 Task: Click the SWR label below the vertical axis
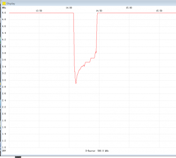coord(4,151)
